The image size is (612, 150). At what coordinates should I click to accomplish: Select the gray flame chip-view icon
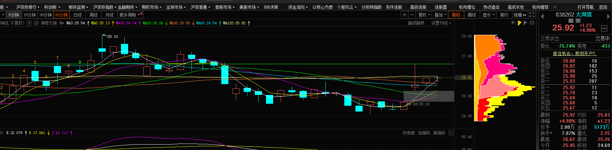point(526,23)
